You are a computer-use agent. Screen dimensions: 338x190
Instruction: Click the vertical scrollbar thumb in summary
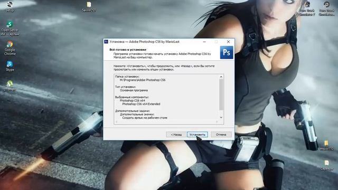(x=221, y=94)
